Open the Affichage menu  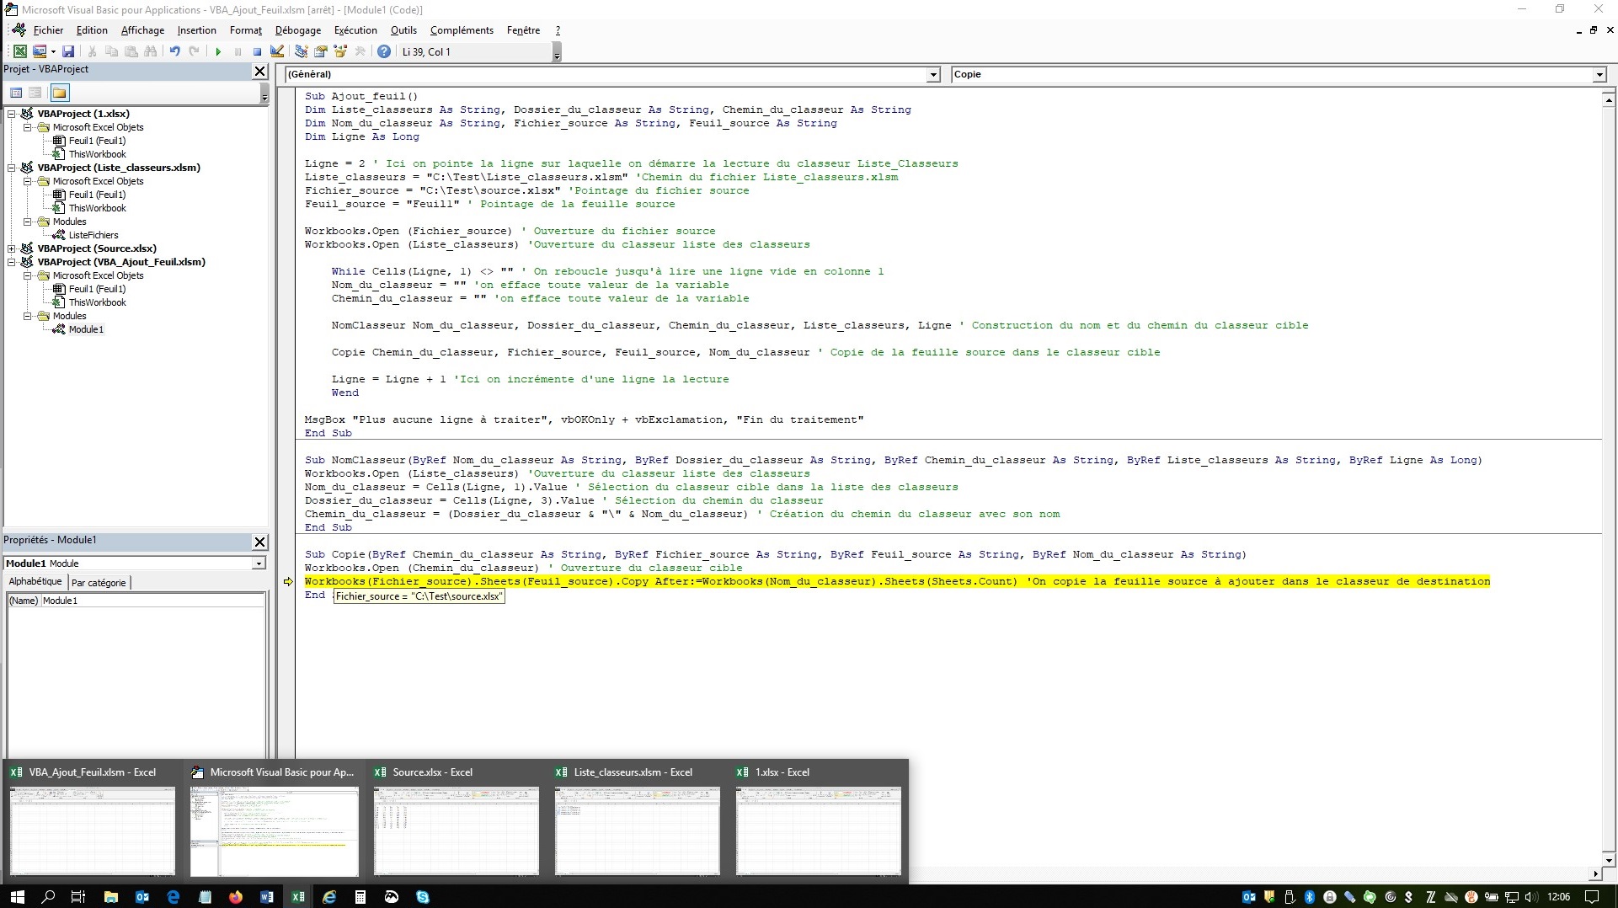tap(142, 30)
